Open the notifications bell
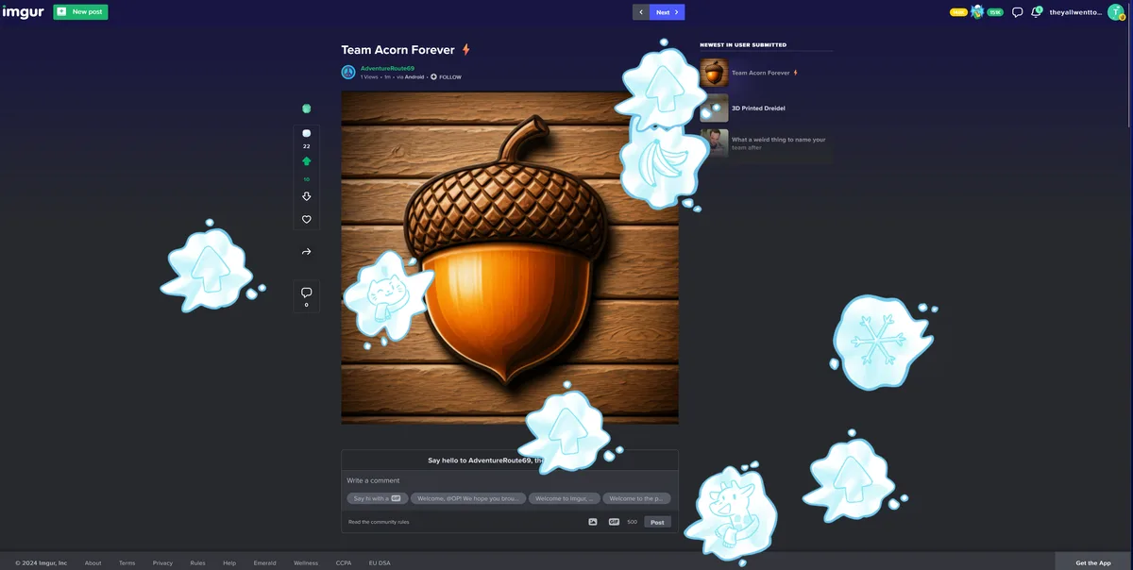1133x570 pixels. (1036, 12)
